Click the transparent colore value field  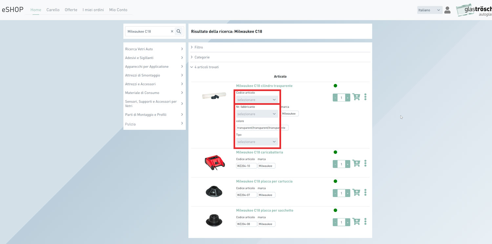(x=262, y=128)
